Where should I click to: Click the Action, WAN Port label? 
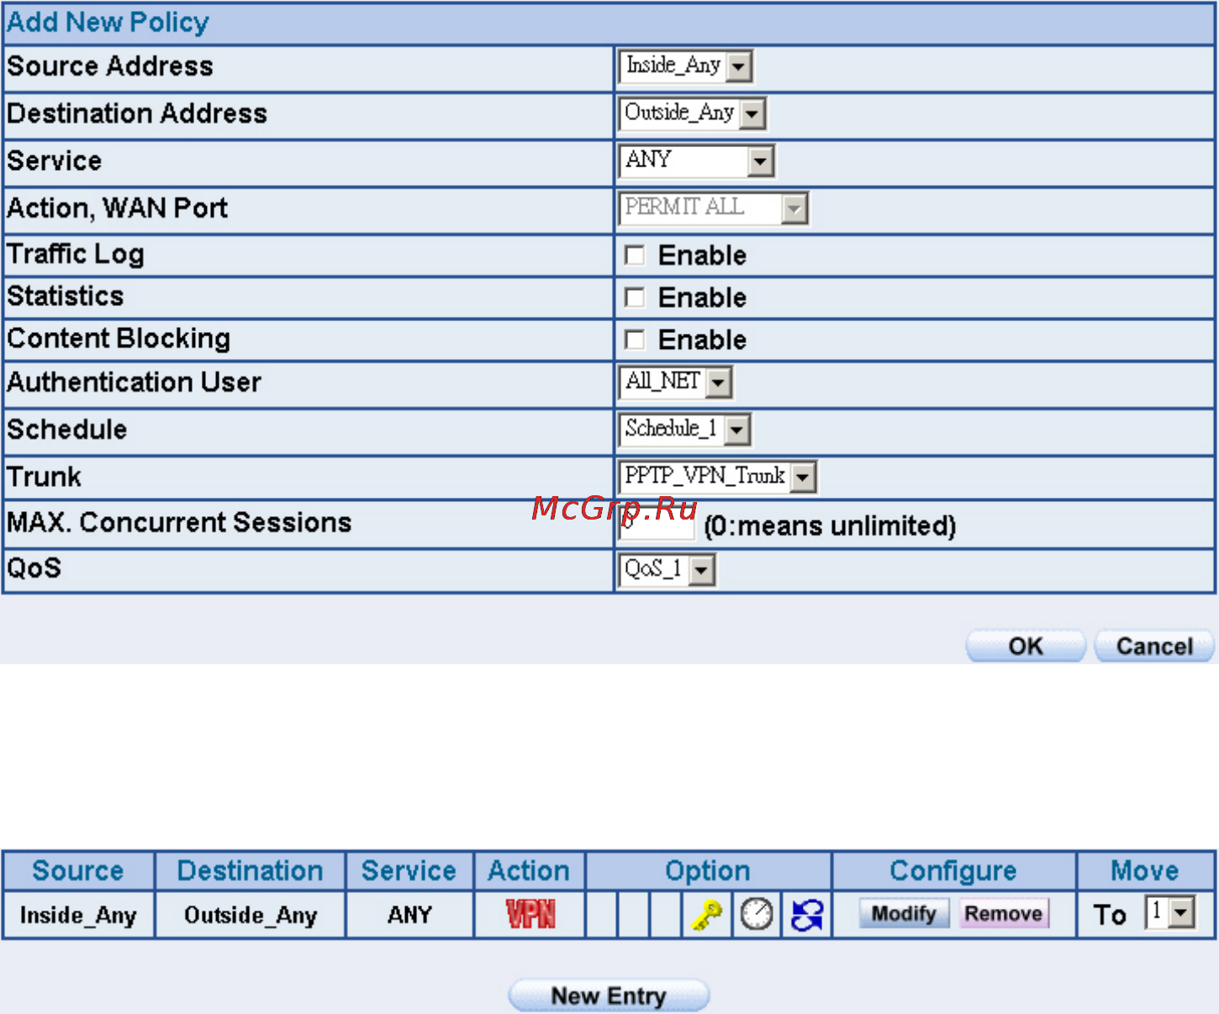click(x=118, y=209)
